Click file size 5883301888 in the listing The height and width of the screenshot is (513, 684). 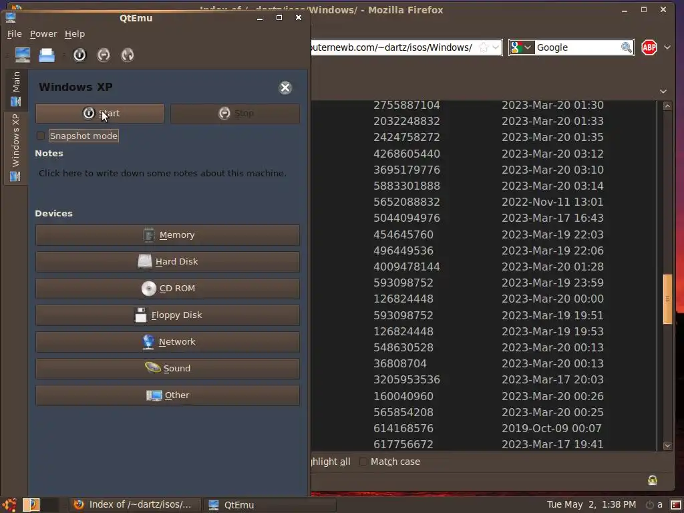click(407, 186)
